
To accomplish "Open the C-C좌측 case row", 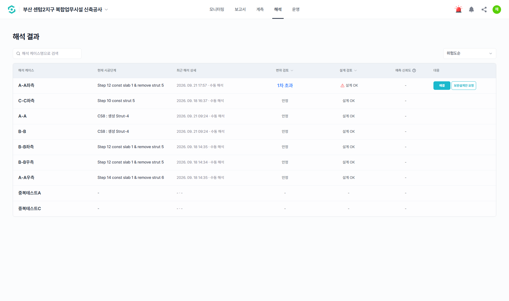I will tap(254, 101).
